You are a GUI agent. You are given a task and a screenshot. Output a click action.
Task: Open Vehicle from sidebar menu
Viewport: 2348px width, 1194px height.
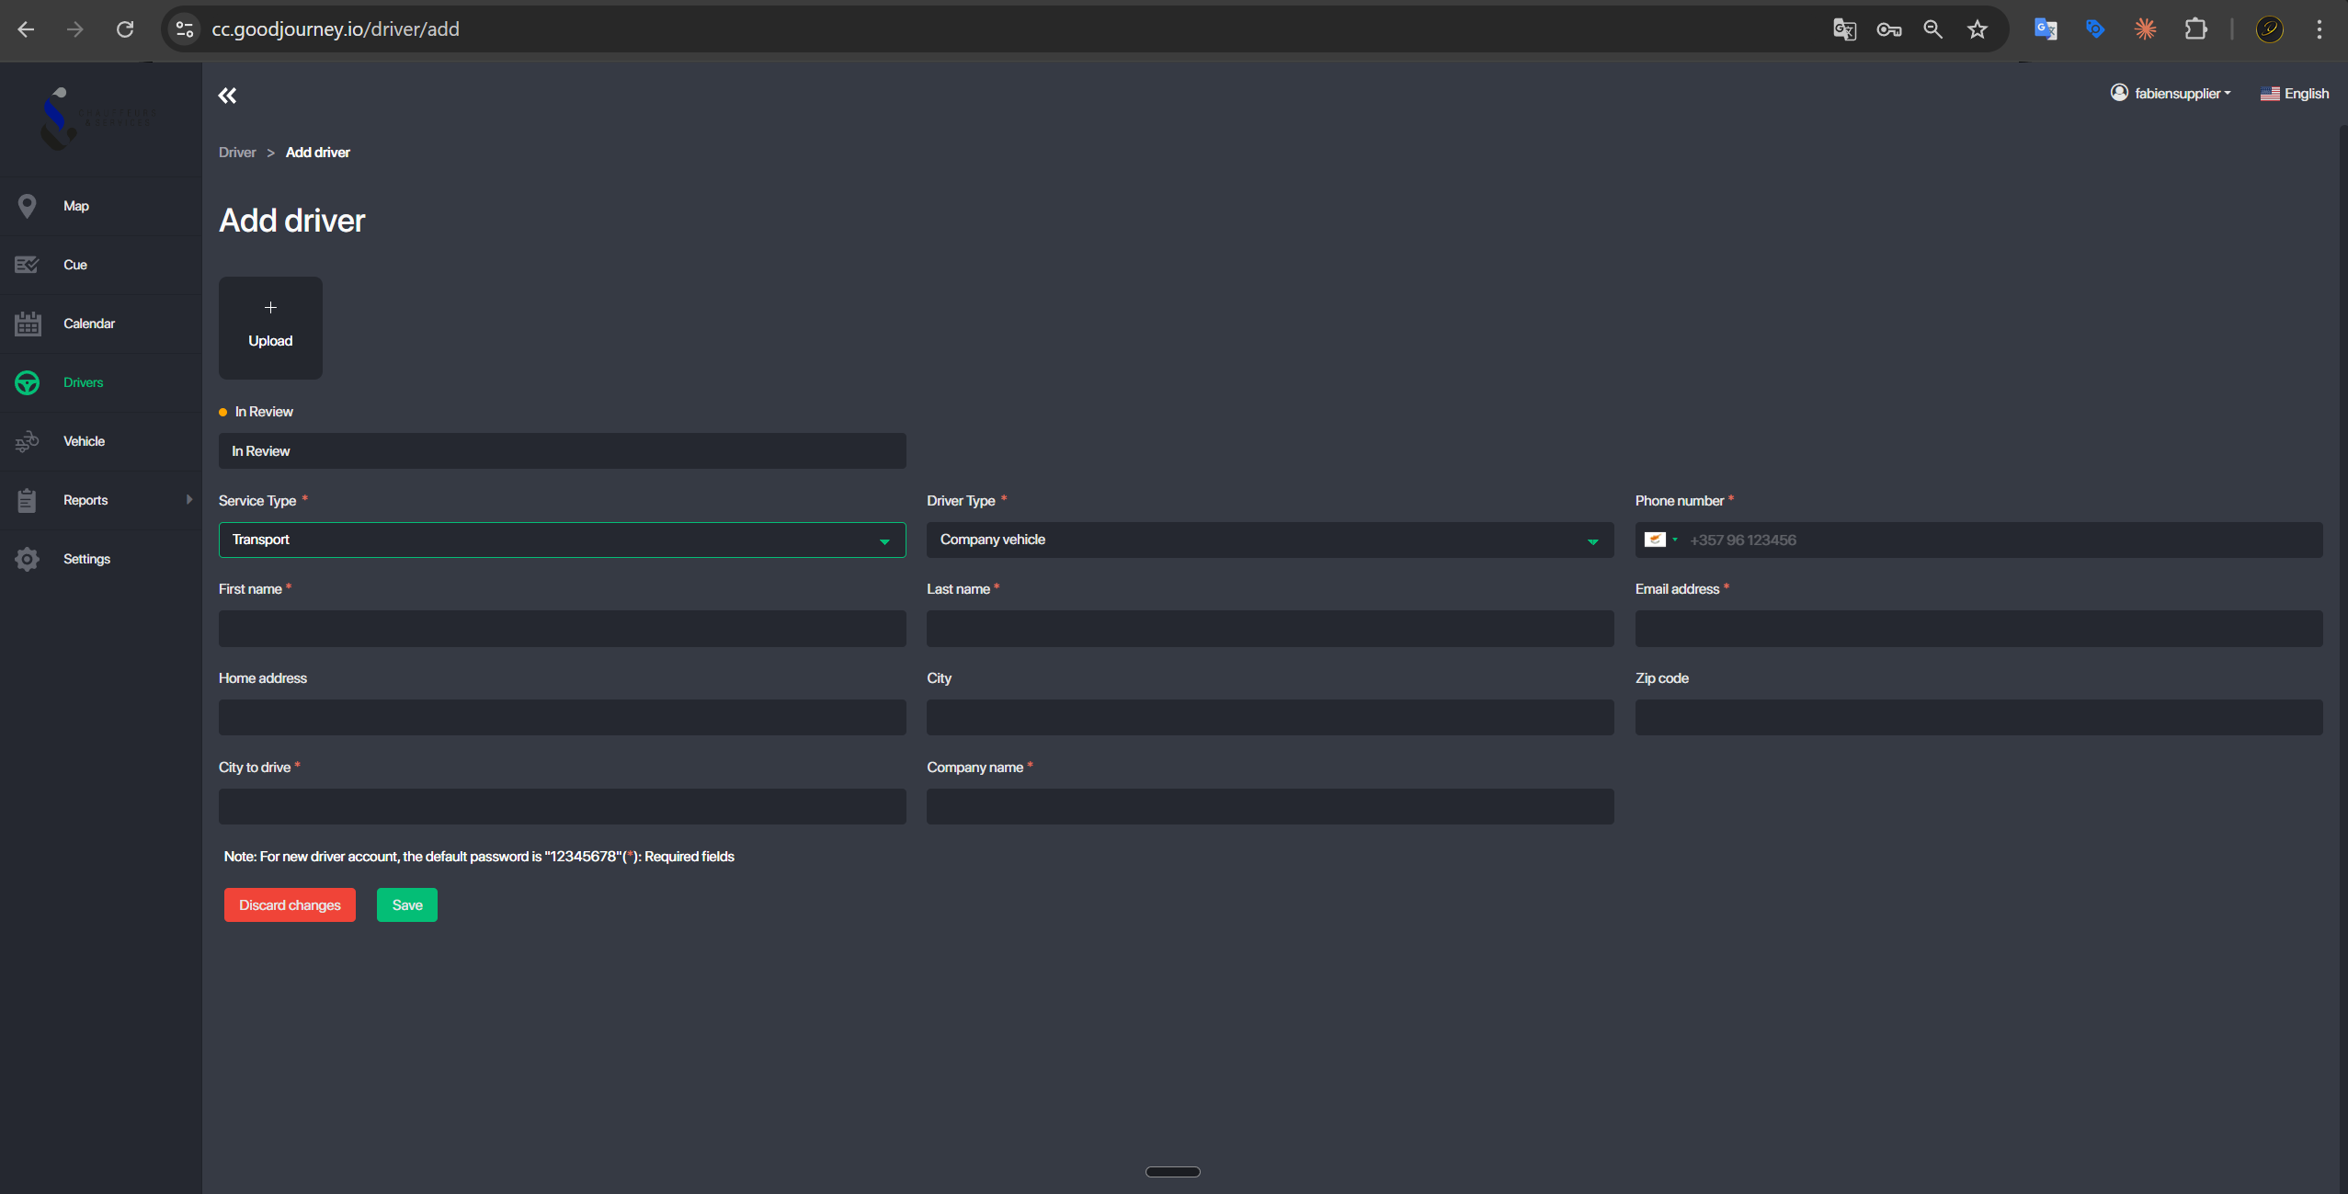[84, 441]
